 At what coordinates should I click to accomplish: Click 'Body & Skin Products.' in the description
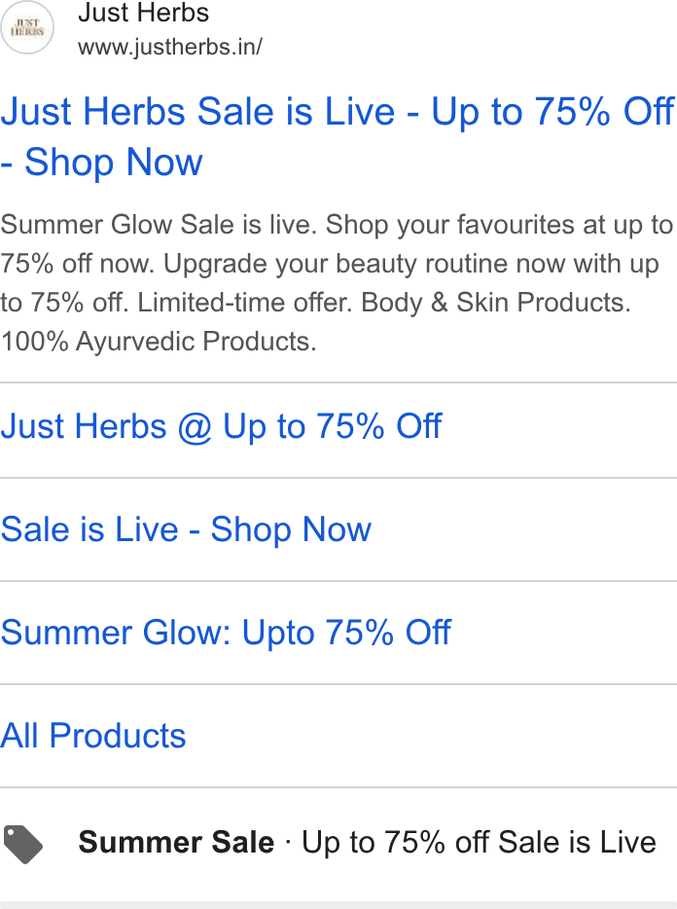(x=495, y=302)
